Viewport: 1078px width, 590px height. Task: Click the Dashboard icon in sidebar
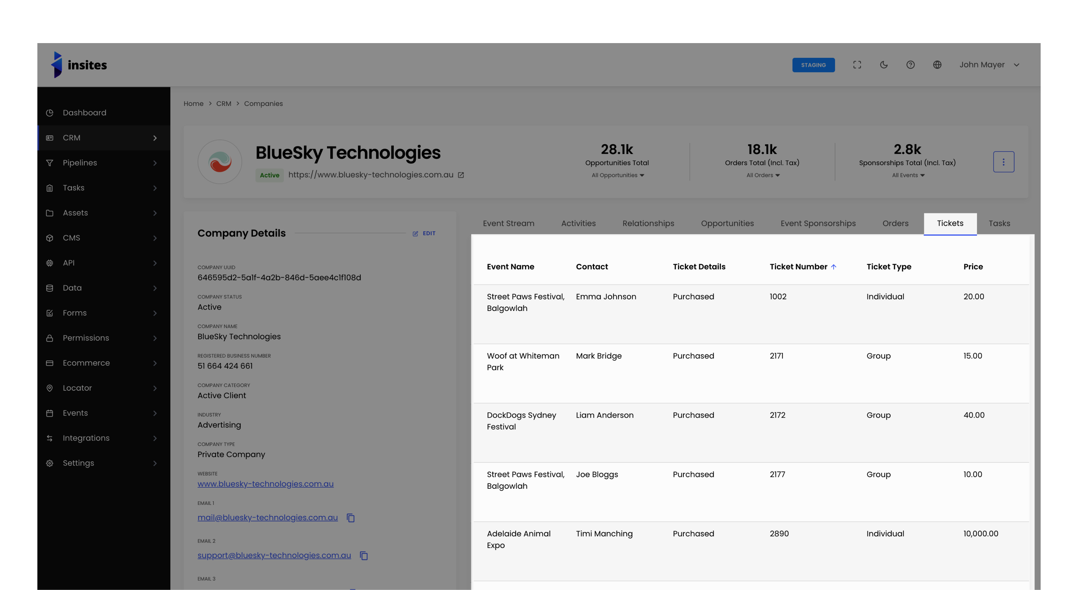[x=50, y=113]
